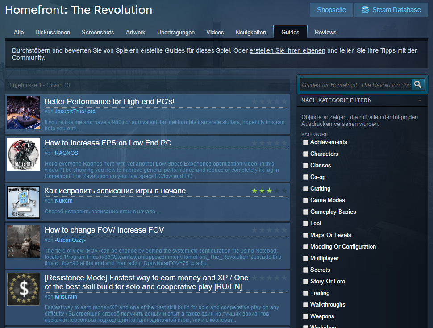Check the Walkthroughs category checkbox
The image size is (433, 328).
point(306,305)
